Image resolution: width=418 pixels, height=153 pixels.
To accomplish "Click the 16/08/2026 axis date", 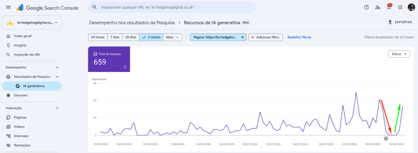I will tap(396, 144).
